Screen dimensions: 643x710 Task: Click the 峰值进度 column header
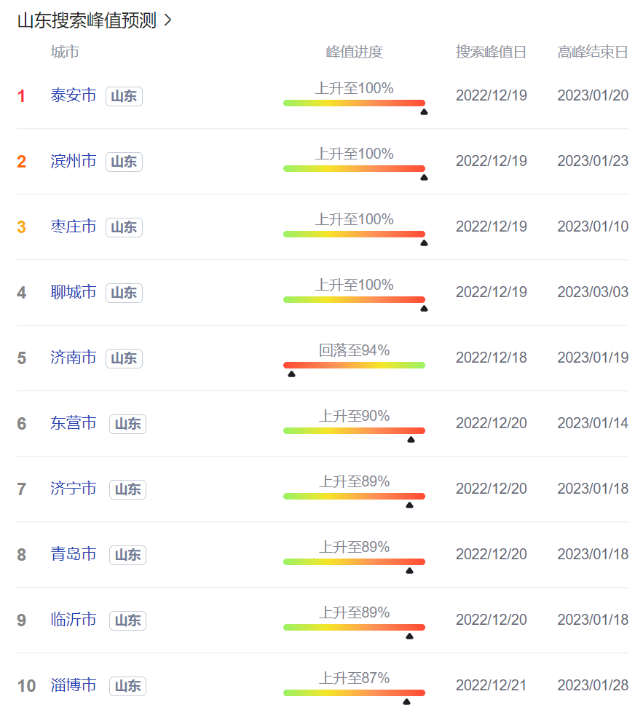[x=354, y=52]
